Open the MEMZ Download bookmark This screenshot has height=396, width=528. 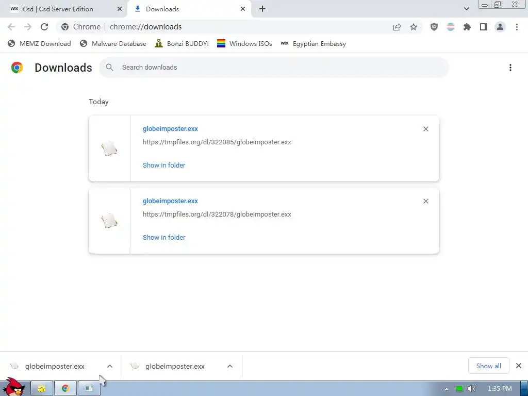pyautogui.click(x=39, y=44)
